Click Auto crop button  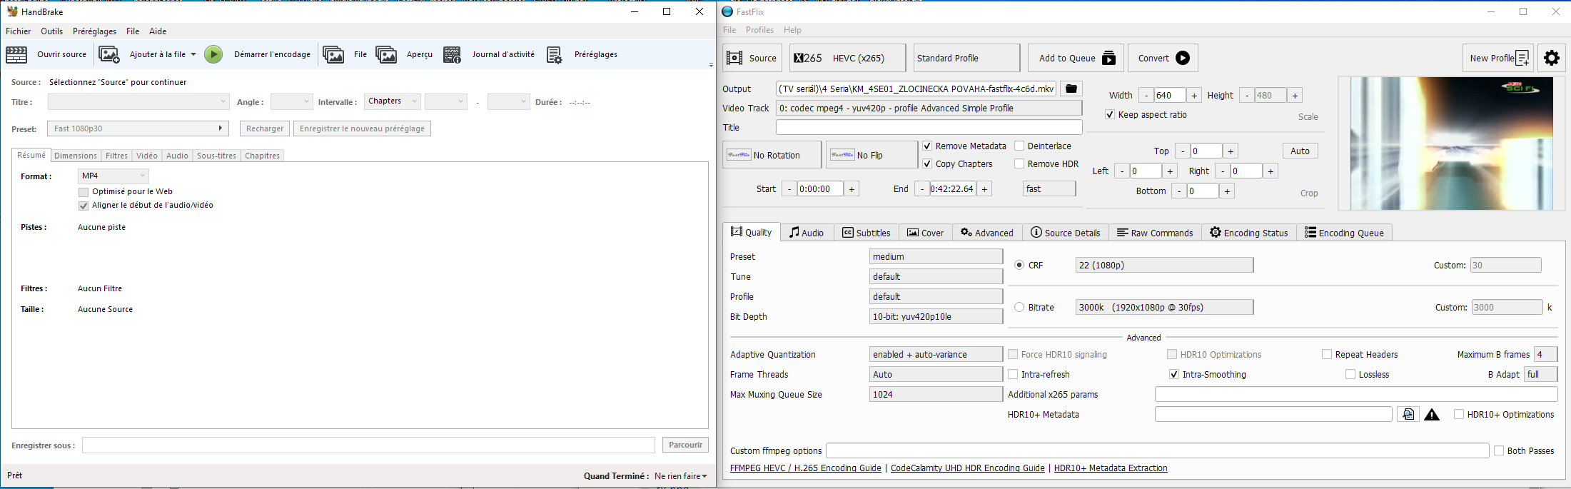tap(1300, 151)
